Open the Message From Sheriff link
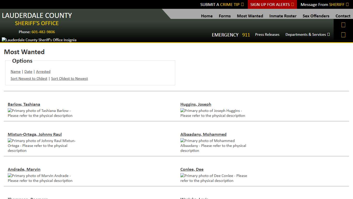The image size is (353, 199). (324, 4)
